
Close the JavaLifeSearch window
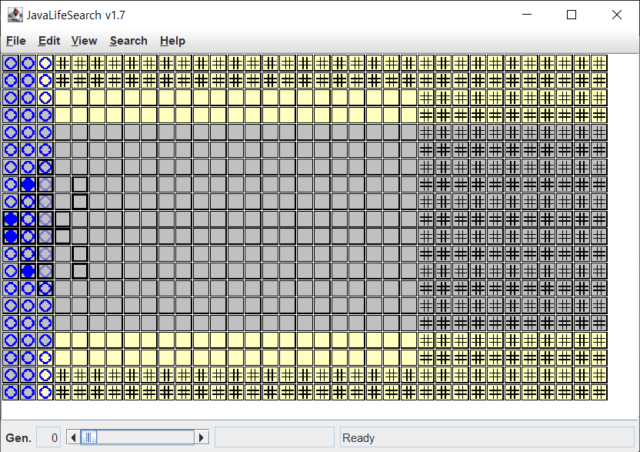(617, 15)
